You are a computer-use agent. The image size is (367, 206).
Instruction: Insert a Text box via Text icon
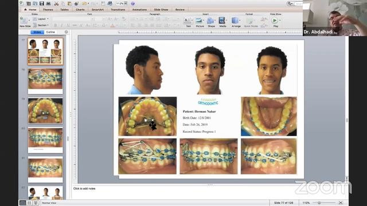[188, 21]
